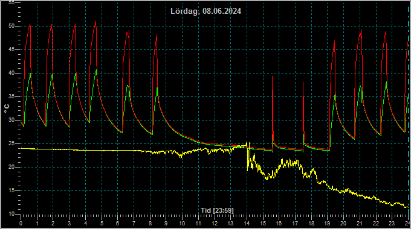Click hour 23 on the time axis
411x229 pixels.
392,224
